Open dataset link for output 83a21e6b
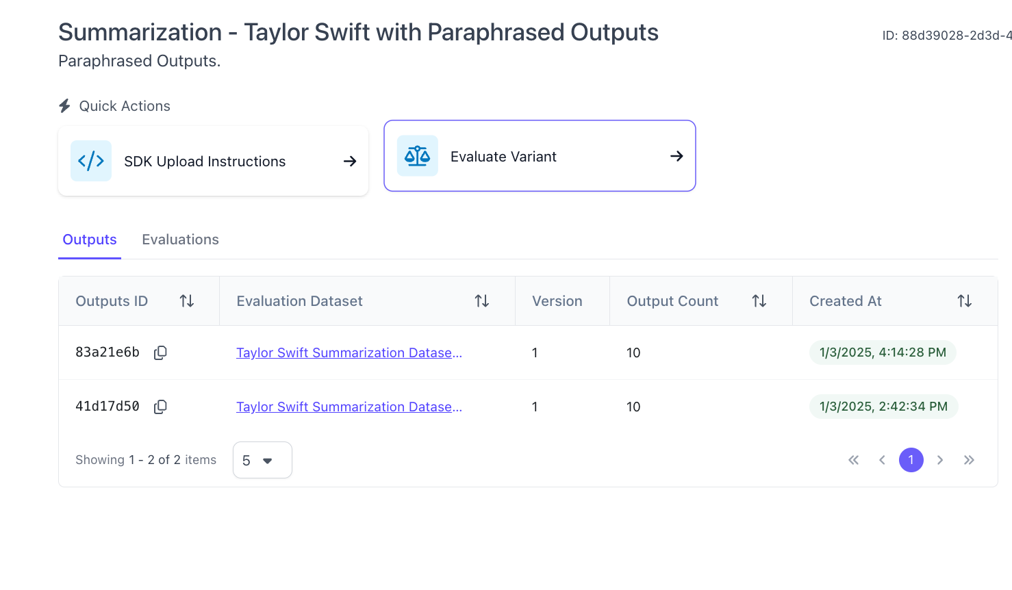1012x590 pixels. [349, 352]
